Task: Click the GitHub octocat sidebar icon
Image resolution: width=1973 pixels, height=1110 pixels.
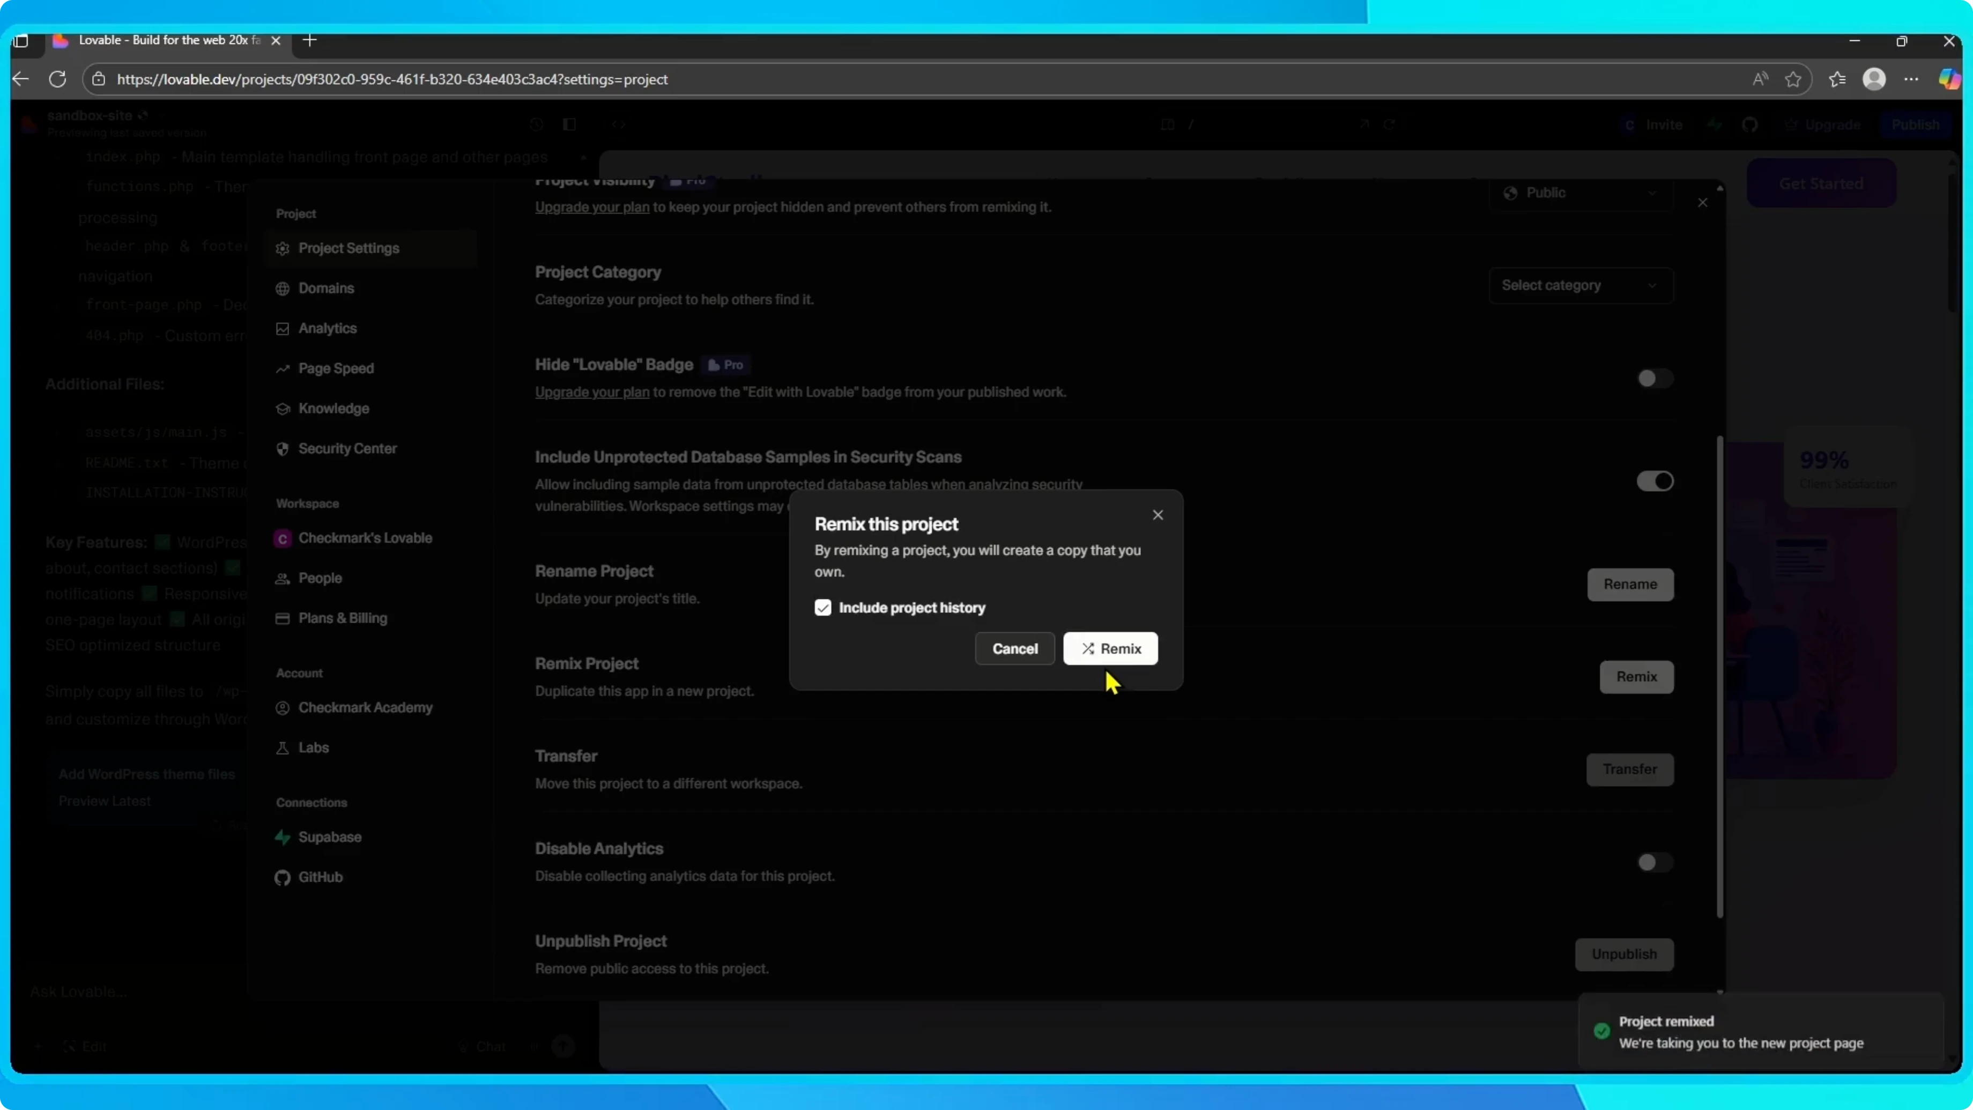Action: [283, 878]
